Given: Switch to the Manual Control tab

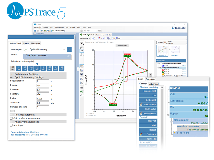Looking at the screenshot, I should pyautogui.click(x=106, y=35).
